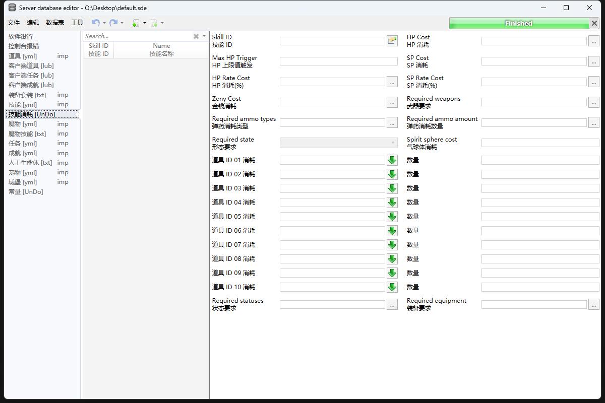This screenshot has height=403, width=605.
Task: Click the Max HP Trigger input field
Action: [338, 61]
